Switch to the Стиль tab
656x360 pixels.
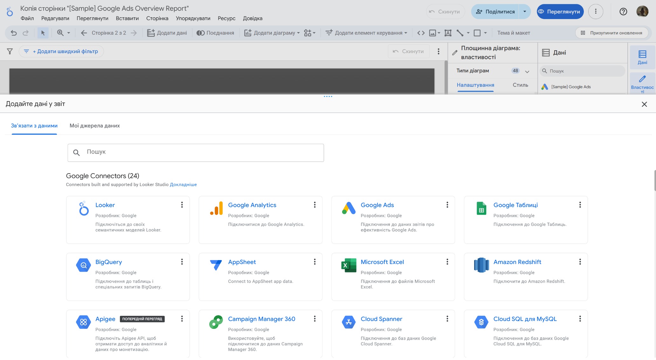tap(520, 85)
